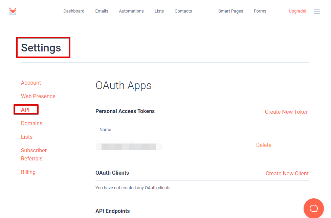Screen dimensions: 331x218
Task: Open the Billing settings page
Action: pyautogui.click(x=28, y=172)
